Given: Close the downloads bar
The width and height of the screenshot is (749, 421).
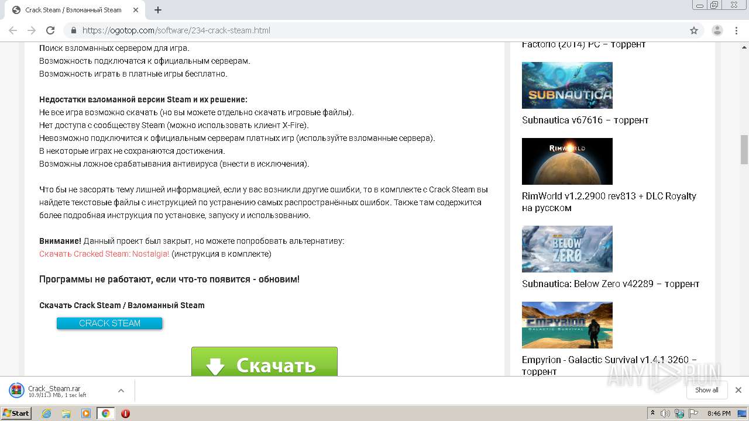Looking at the screenshot, I should click(x=738, y=390).
